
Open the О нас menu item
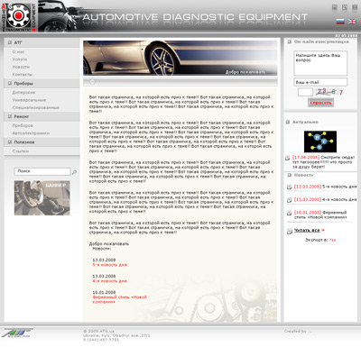coord(18,52)
